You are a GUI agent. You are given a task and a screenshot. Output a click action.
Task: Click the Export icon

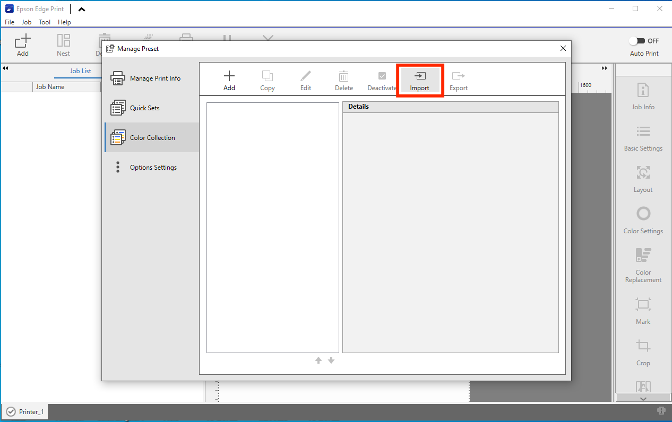459,76
